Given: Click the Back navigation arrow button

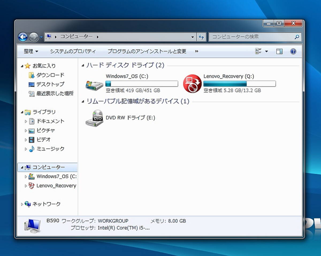Looking at the screenshot, I should [23, 37].
